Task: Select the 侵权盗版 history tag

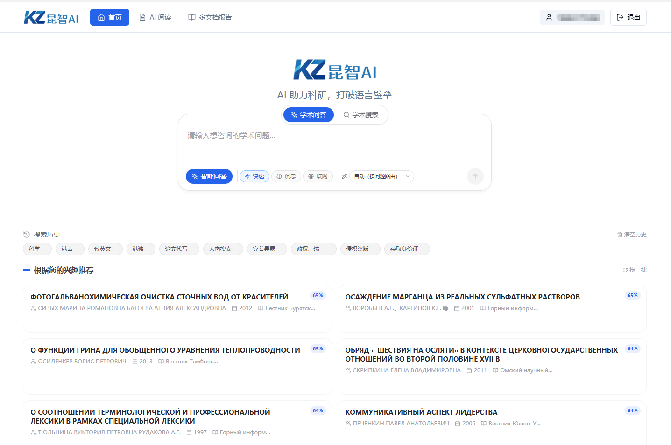Action: click(360, 249)
